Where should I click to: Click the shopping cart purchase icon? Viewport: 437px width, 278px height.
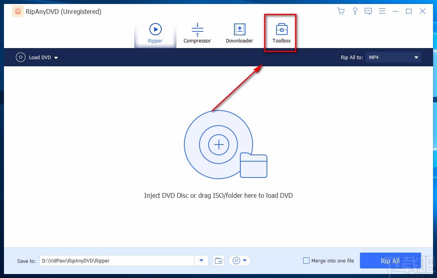[x=340, y=11]
